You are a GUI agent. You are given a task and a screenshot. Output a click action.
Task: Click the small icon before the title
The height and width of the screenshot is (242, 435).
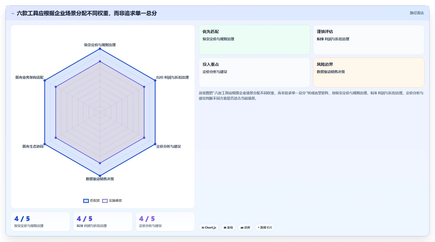click(x=13, y=13)
